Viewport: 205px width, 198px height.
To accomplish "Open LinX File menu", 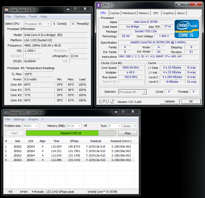I will [8, 119].
